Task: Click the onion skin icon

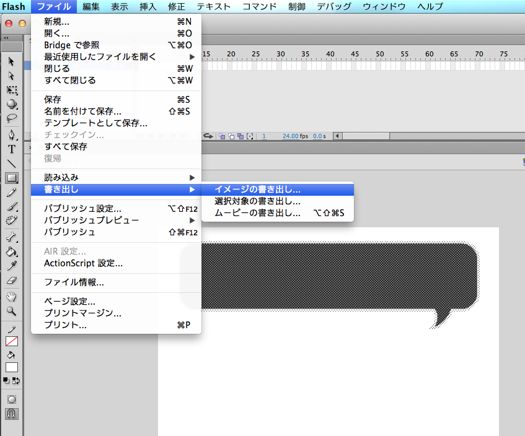Action: point(222,136)
